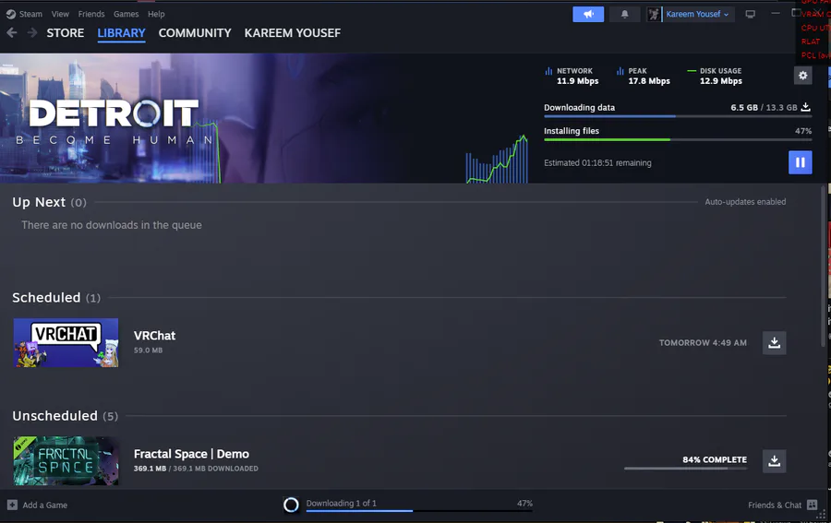Open the notifications bell
831x523 pixels.
pos(625,14)
